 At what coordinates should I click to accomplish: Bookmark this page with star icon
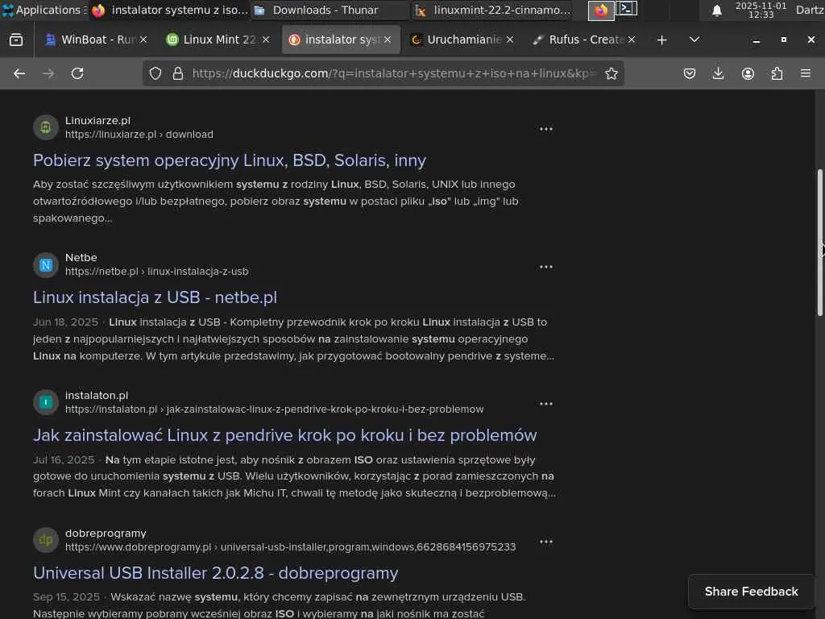click(611, 73)
